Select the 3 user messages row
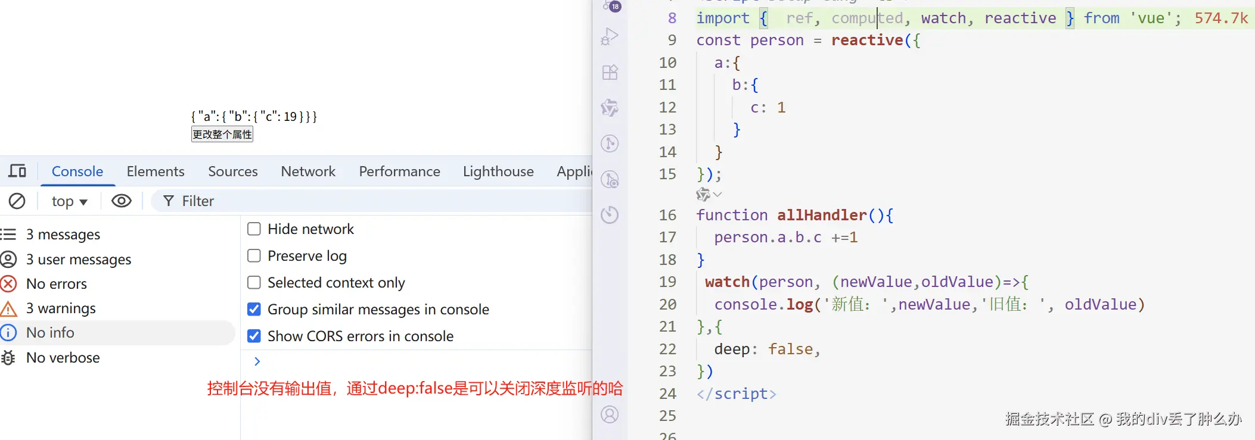This screenshot has height=440, width=1255. (118, 260)
